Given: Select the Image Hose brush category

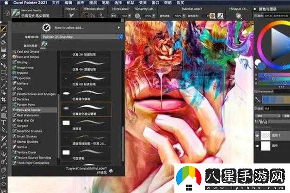Looking at the screenshot, I should [34, 67].
